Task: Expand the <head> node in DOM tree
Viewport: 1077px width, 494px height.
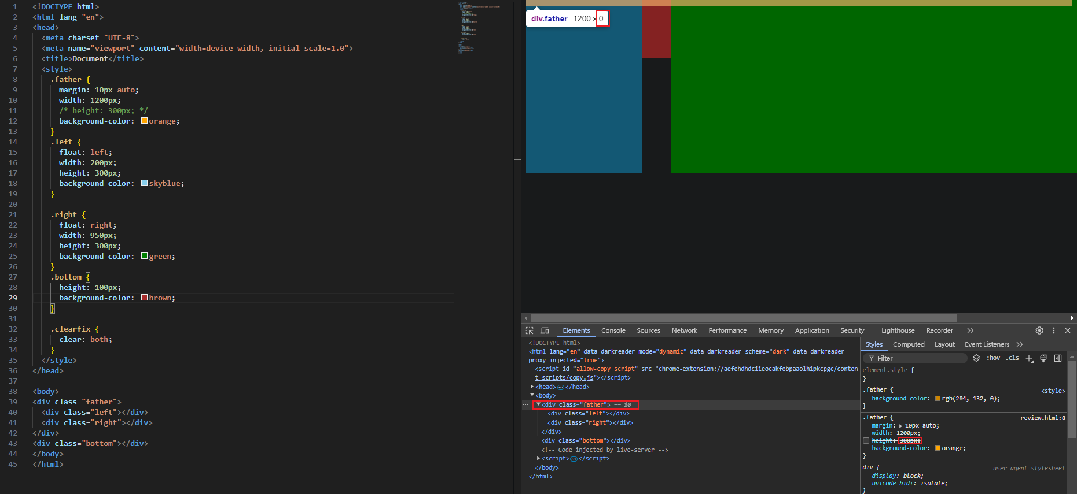Action: coord(532,387)
